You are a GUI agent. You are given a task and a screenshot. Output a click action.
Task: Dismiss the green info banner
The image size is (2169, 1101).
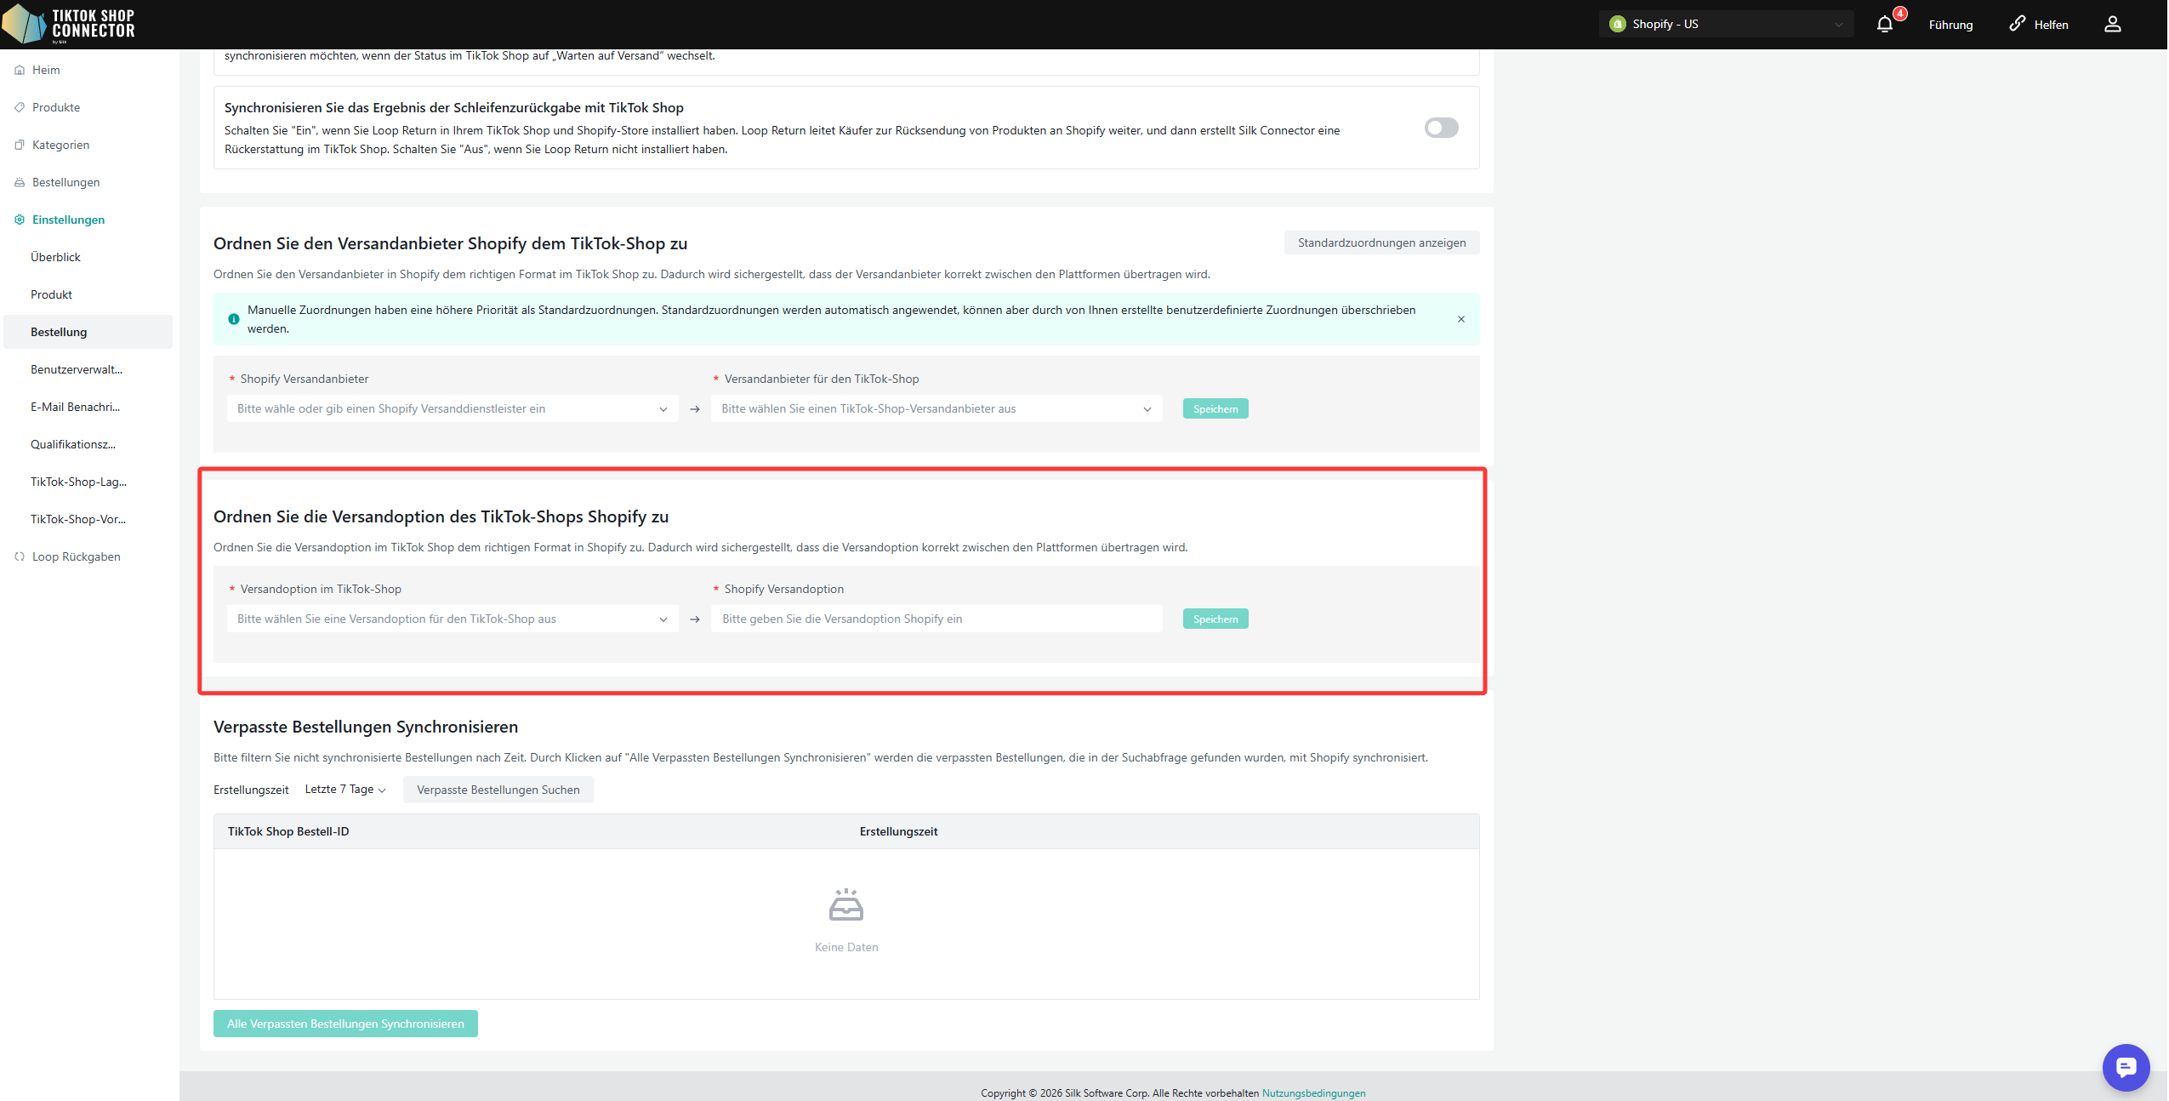(x=1460, y=319)
